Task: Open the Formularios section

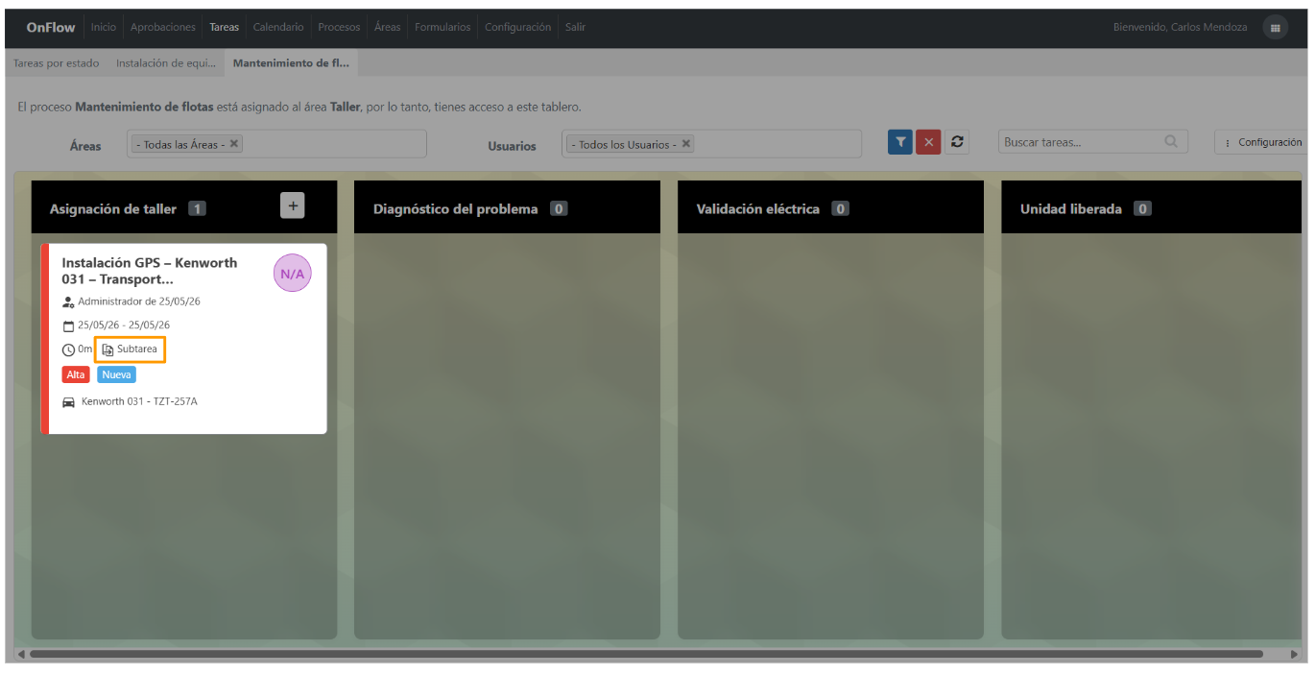Action: pyautogui.click(x=442, y=28)
